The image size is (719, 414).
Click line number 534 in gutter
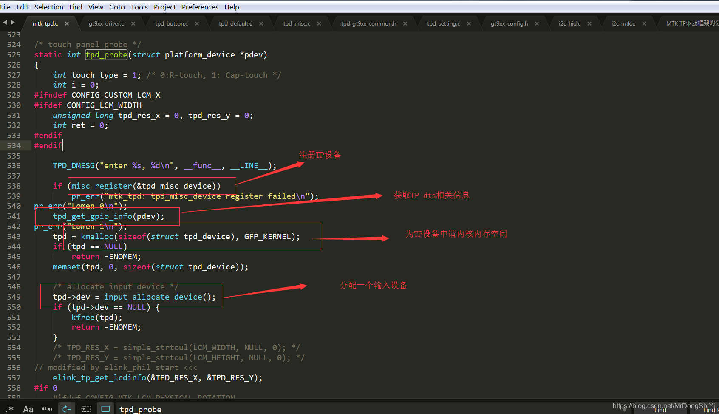(14, 145)
